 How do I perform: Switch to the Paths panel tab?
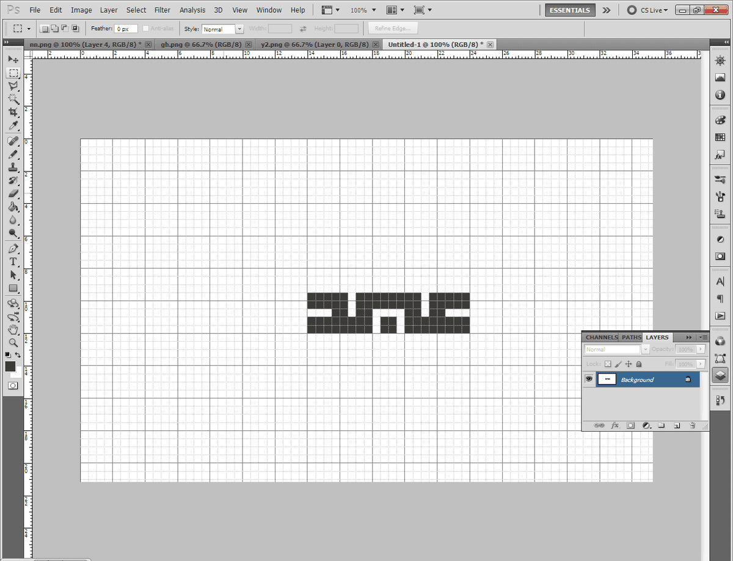coord(632,337)
